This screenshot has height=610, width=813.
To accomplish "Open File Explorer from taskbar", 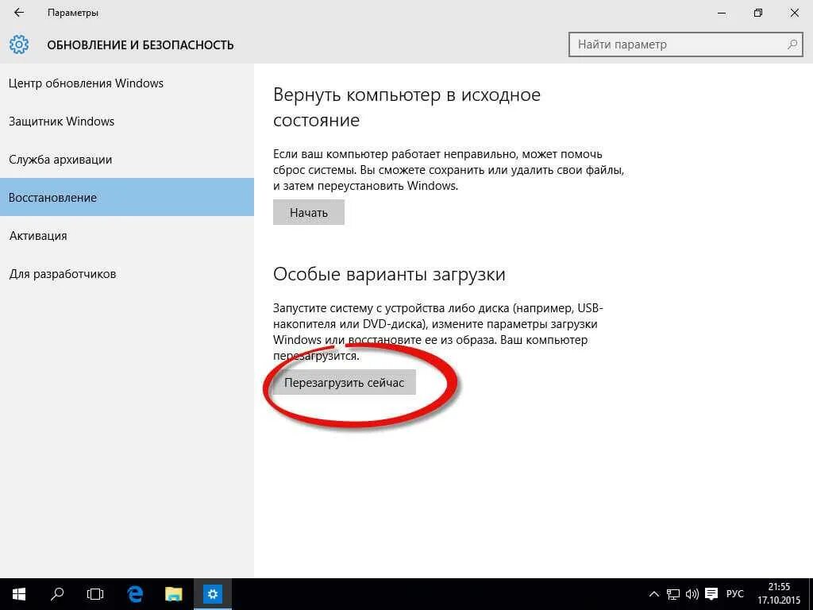I will 174,594.
